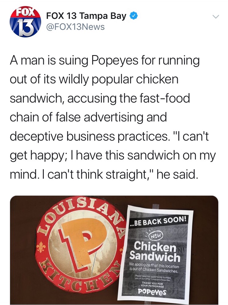Open the attached Popeyes photo
This screenshot has height=305, width=228.
click(x=114, y=250)
